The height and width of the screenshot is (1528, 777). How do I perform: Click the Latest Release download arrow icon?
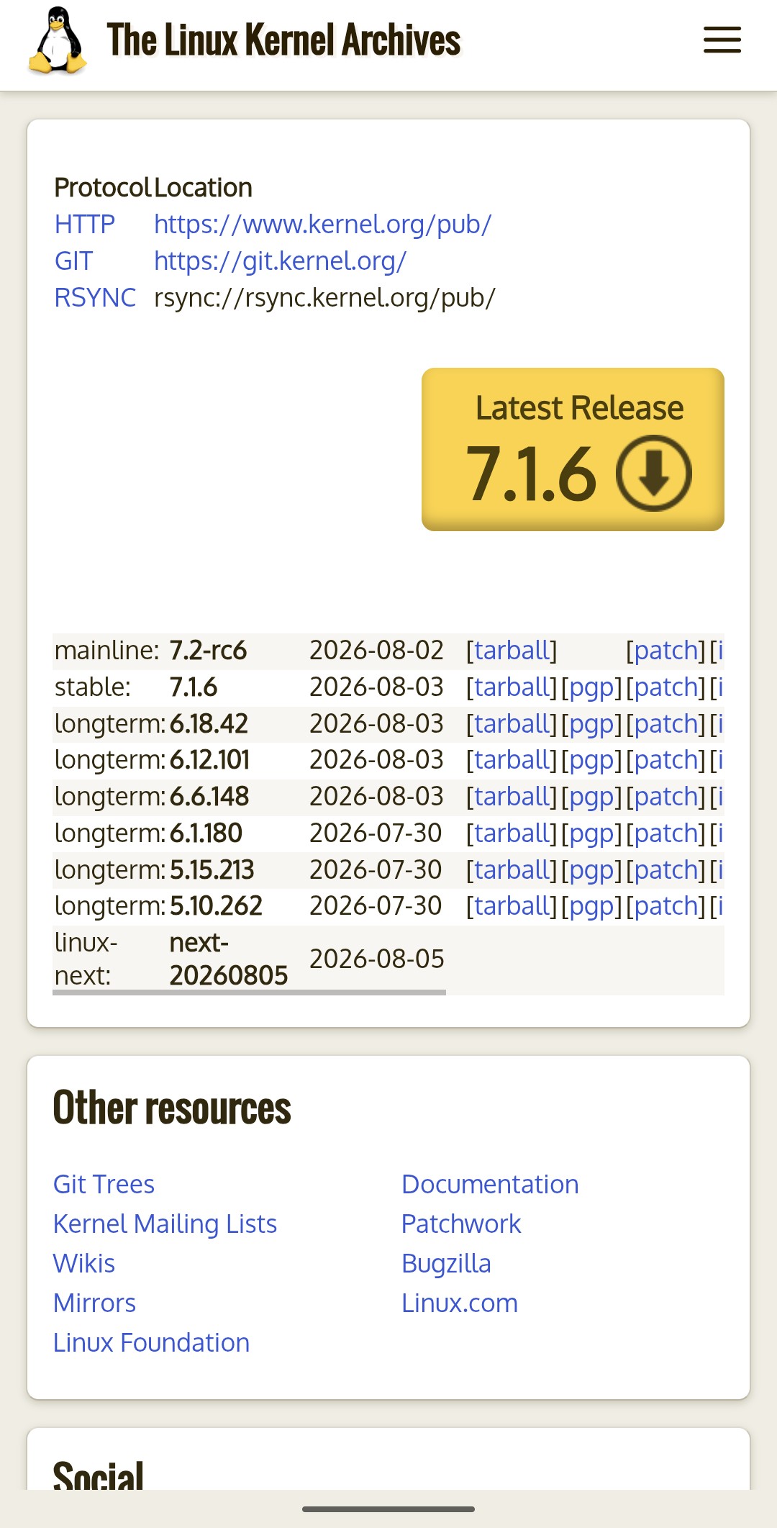(653, 474)
